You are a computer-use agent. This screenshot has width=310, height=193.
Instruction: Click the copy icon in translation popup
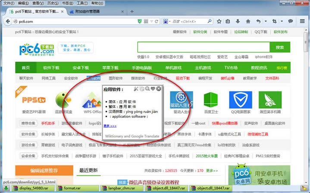click(x=142, y=89)
